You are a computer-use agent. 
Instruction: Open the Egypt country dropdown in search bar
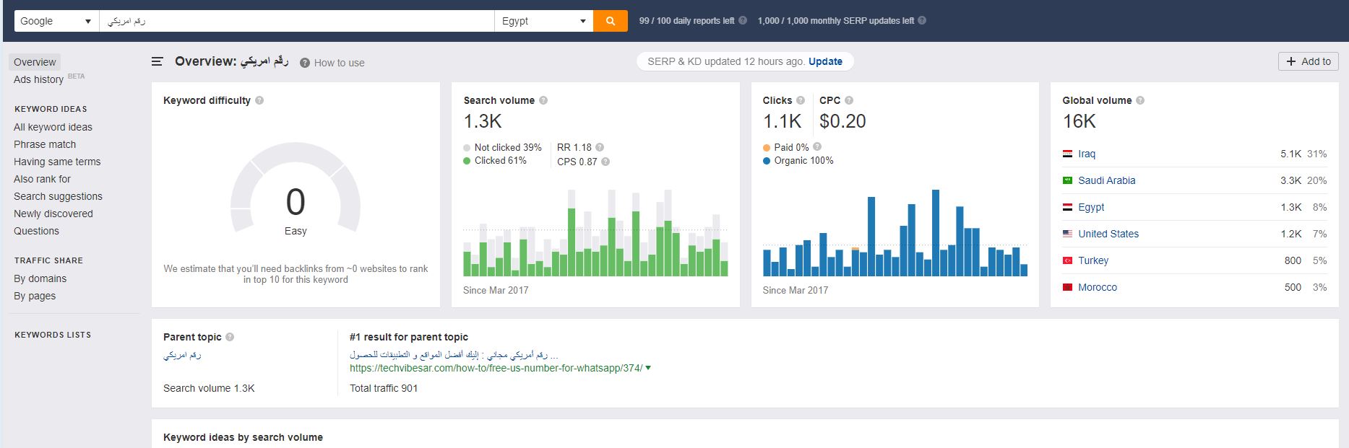tap(544, 21)
